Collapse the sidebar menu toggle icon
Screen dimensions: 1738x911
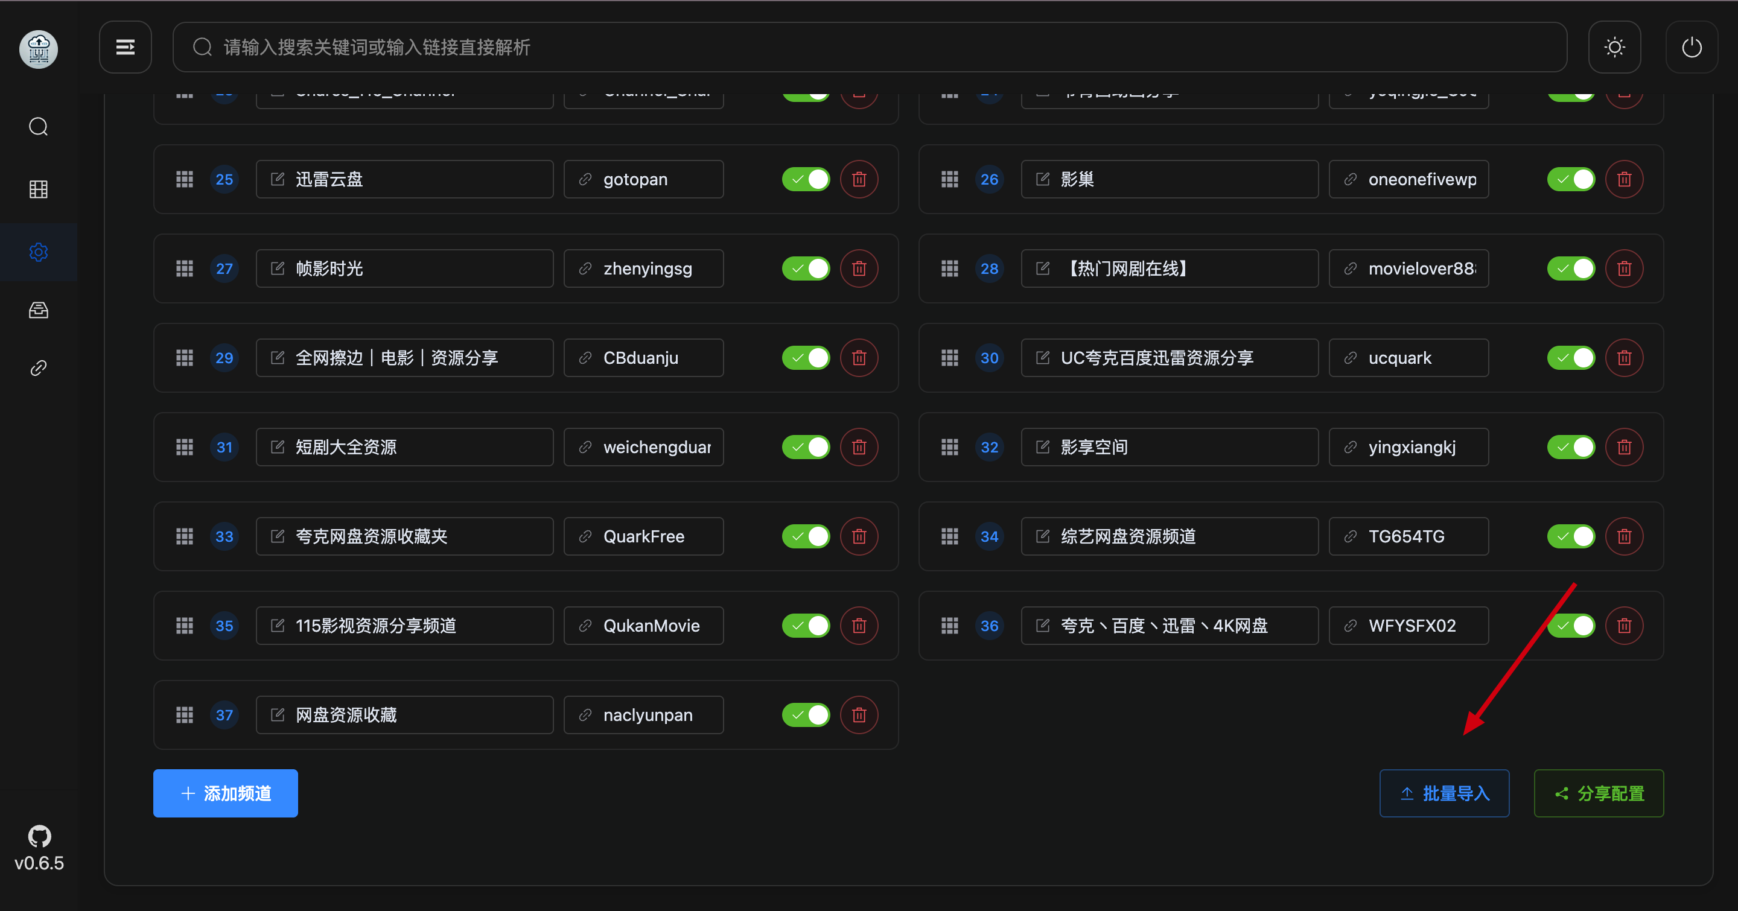click(126, 47)
